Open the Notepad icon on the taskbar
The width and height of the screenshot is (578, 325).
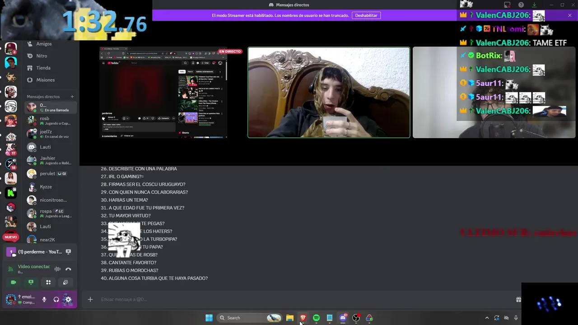click(x=330, y=318)
